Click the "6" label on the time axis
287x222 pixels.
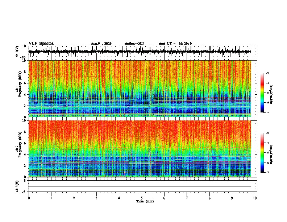(164, 198)
